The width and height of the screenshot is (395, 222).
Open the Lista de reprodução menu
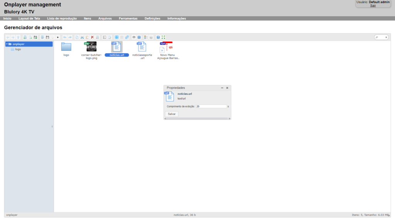[x=62, y=18]
